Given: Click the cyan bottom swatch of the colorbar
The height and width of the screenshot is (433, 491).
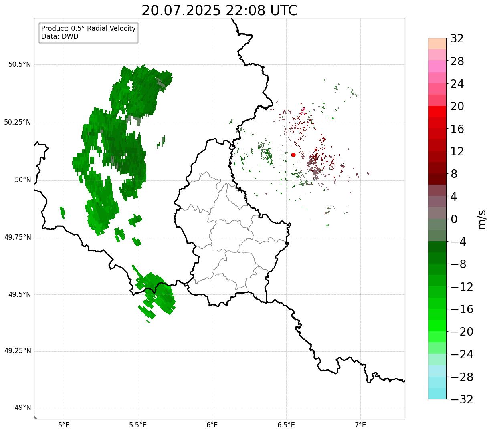Looking at the screenshot, I should tap(437, 393).
